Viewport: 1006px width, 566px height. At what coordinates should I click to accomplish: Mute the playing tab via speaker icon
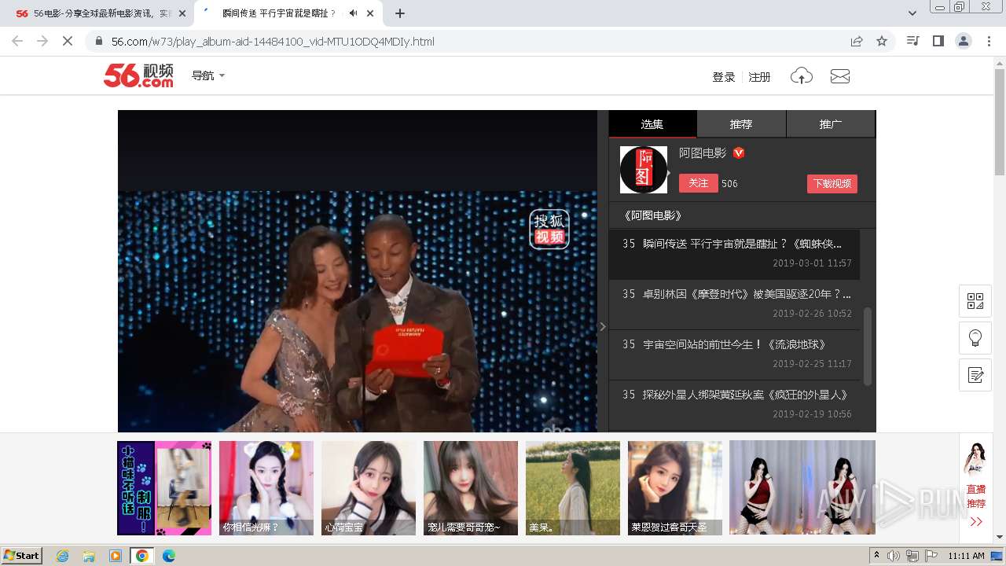pyautogui.click(x=353, y=13)
